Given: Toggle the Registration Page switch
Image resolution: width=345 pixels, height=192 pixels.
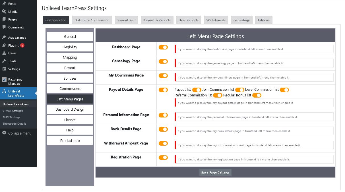Looking at the screenshot, I should (163, 158).
